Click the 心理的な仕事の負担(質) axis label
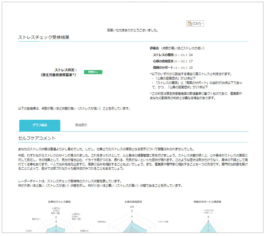Viewport: 266px width, 236px height. 76,216
